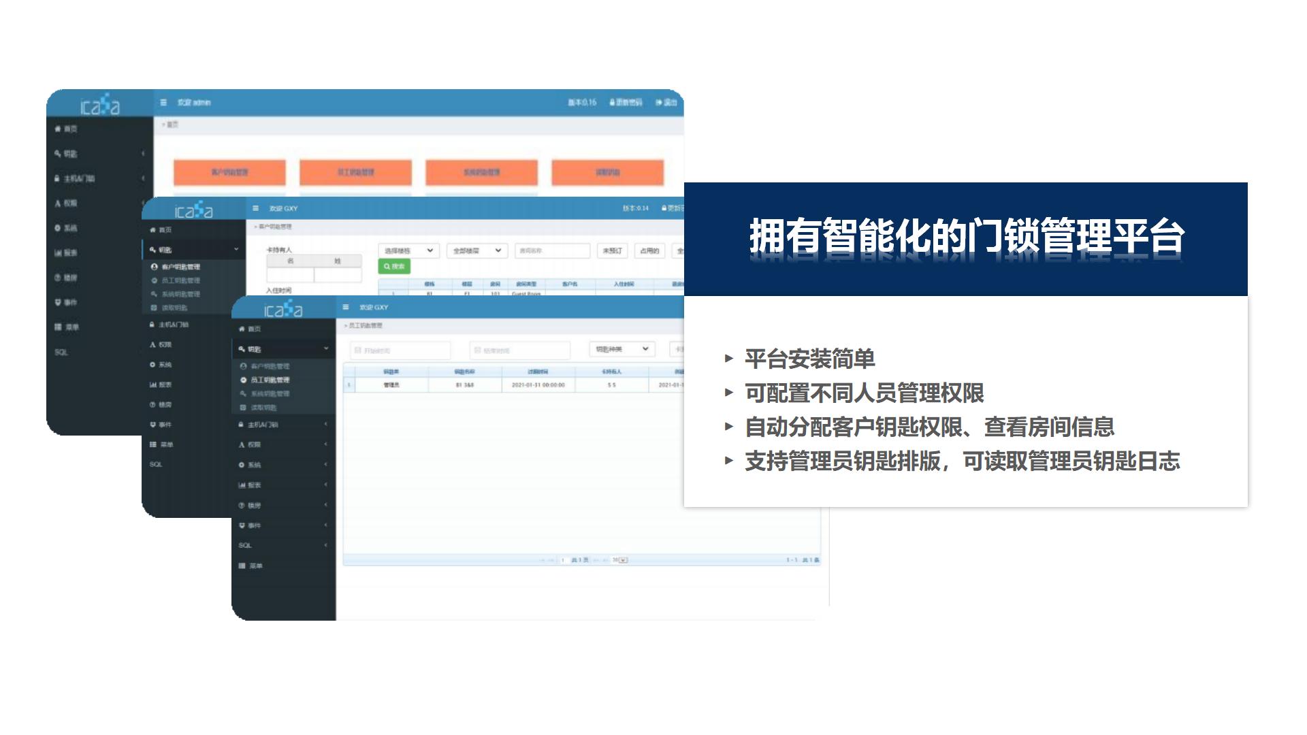Click 系统 gear icon in front window sidebar

[x=242, y=465]
